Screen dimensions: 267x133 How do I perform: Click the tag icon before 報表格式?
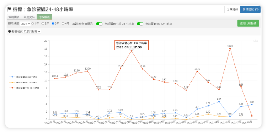(x=10, y=32)
